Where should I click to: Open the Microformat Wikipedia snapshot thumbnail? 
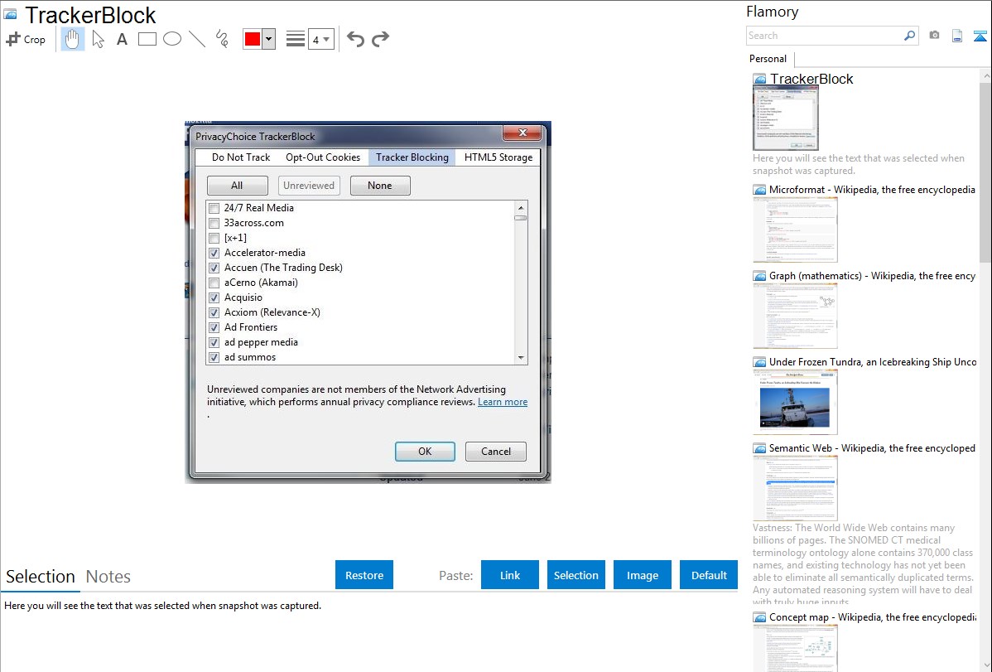tap(795, 230)
